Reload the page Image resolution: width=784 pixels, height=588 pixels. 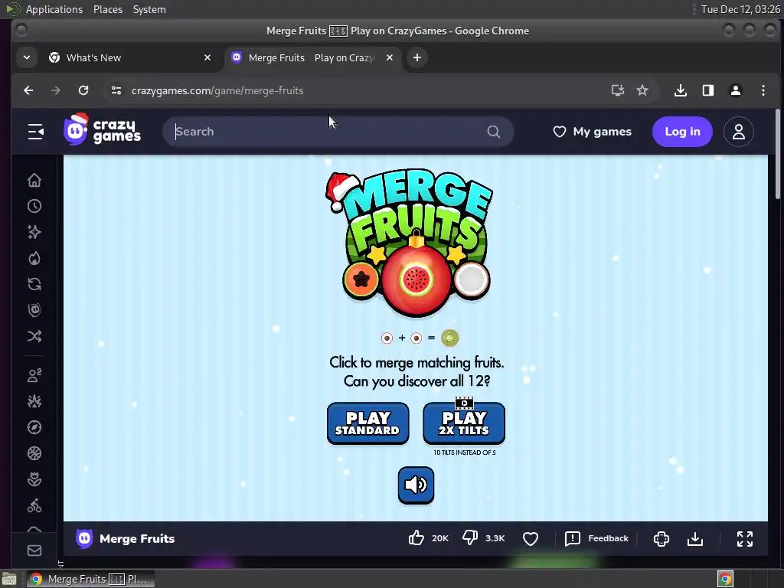point(83,90)
